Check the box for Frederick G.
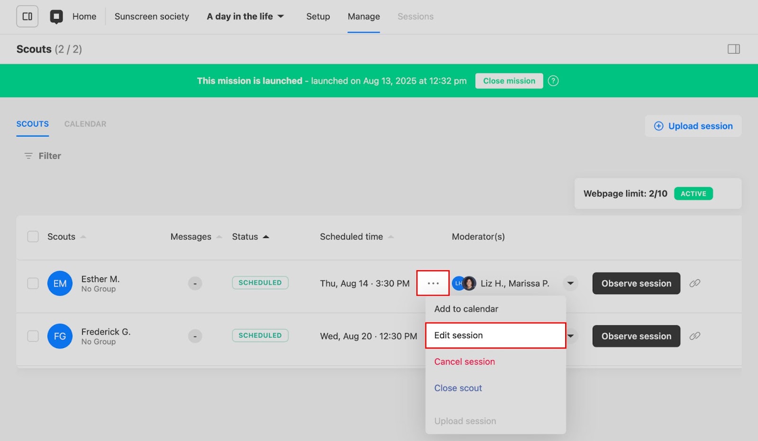Image resolution: width=758 pixels, height=441 pixels. pos(33,336)
